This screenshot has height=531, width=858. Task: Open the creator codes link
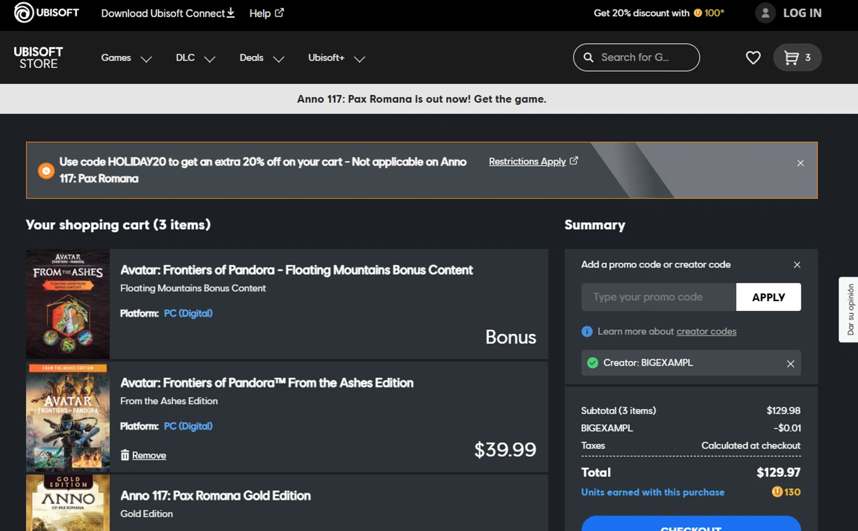click(x=706, y=332)
